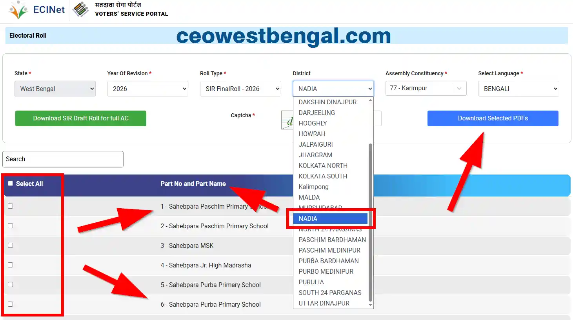
Task: Click the Karimpur constituency chevron arrow
Action: 459,89
